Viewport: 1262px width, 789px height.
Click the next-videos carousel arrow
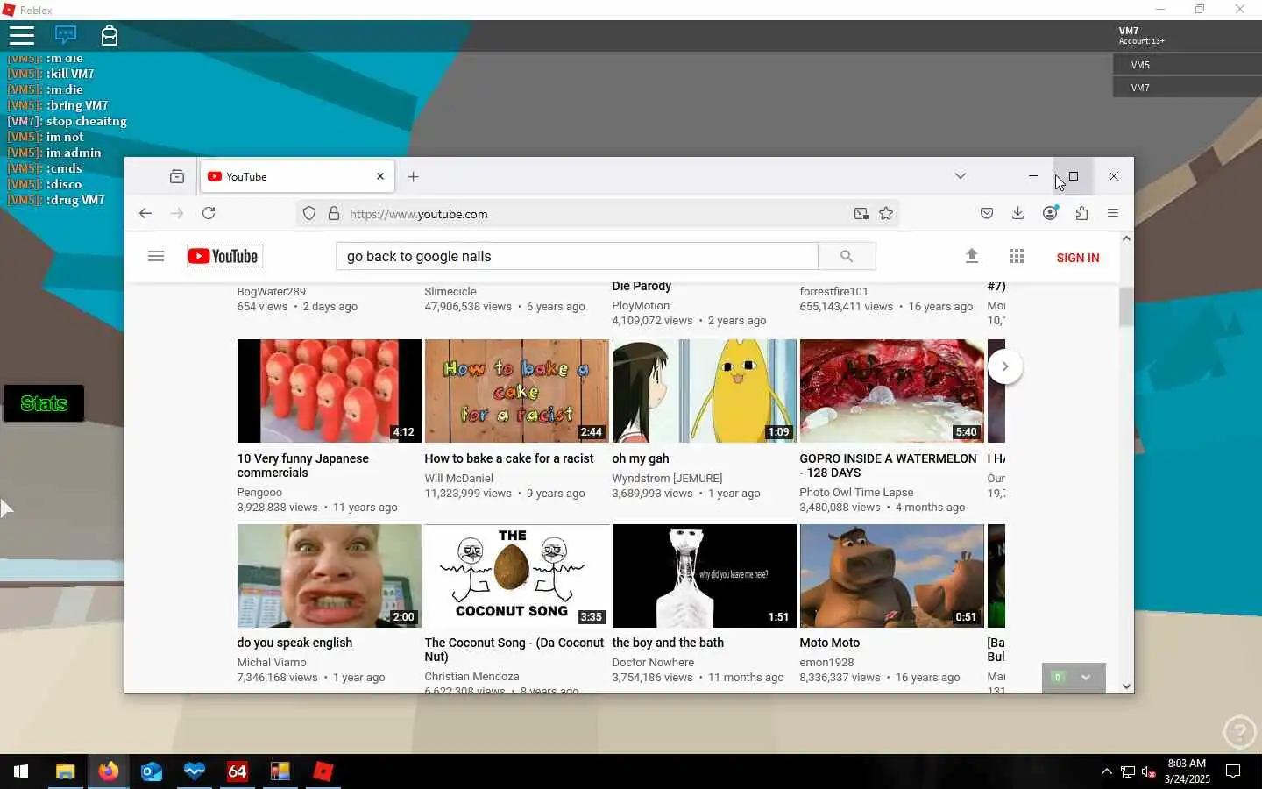(x=1005, y=366)
